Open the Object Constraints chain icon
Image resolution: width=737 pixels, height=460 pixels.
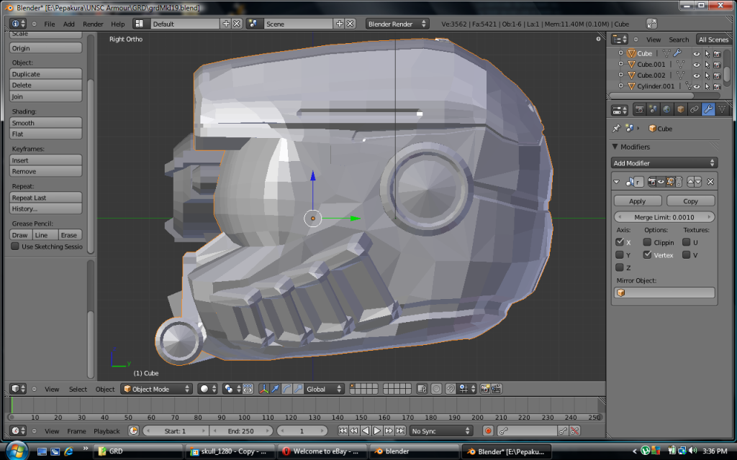point(695,110)
